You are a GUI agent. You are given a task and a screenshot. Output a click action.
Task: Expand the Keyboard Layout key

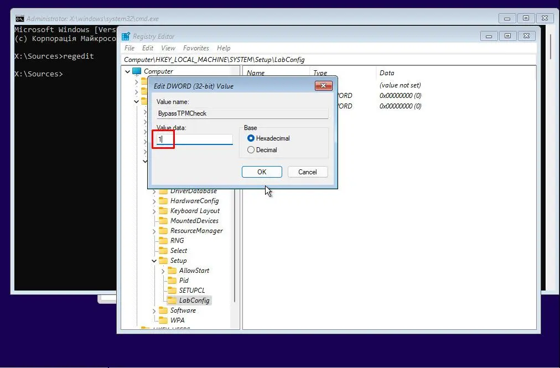(x=154, y=211)
